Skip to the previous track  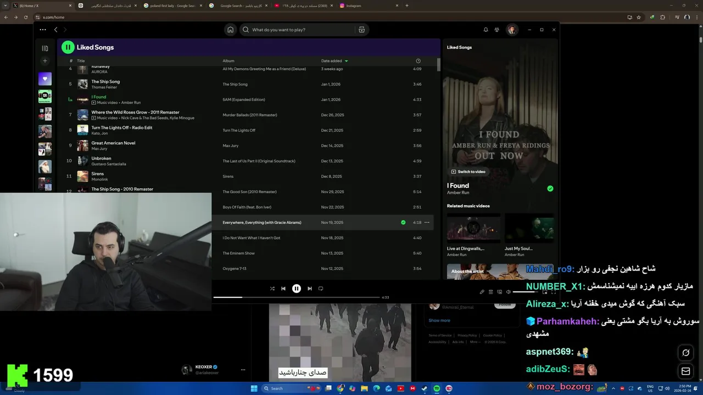point(283,289)
